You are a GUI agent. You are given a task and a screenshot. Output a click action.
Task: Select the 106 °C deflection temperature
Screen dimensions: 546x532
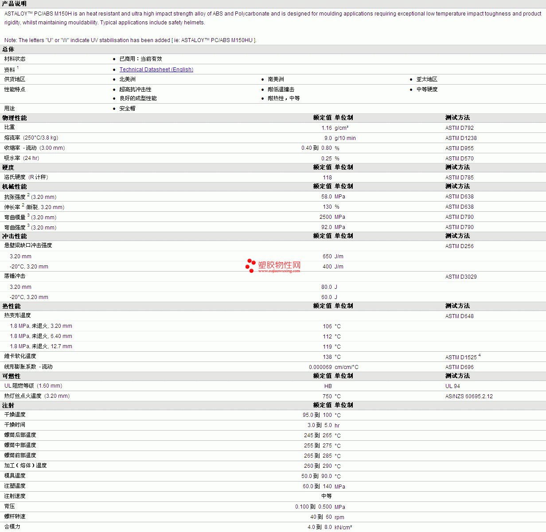[x=327, y=326]
